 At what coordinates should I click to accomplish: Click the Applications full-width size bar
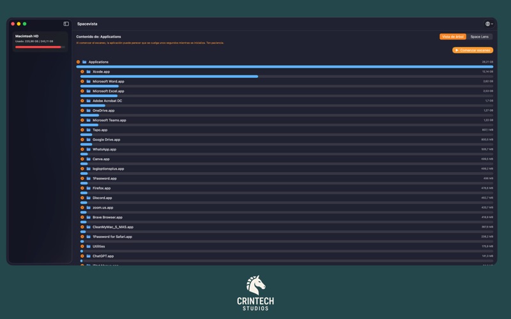[x=284, y=67]
